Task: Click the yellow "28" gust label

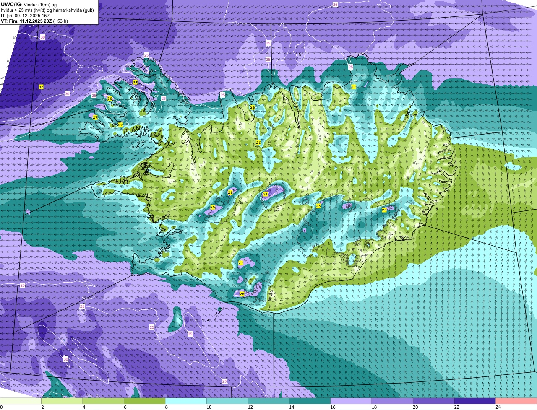Action: pyautogui.click(x=242, y=294)
